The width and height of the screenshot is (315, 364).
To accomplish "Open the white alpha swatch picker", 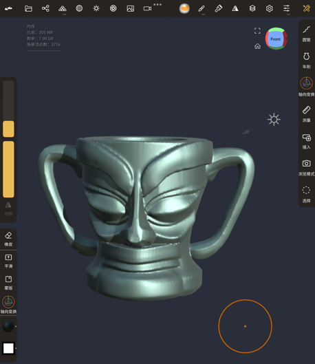I will (8, 348).
